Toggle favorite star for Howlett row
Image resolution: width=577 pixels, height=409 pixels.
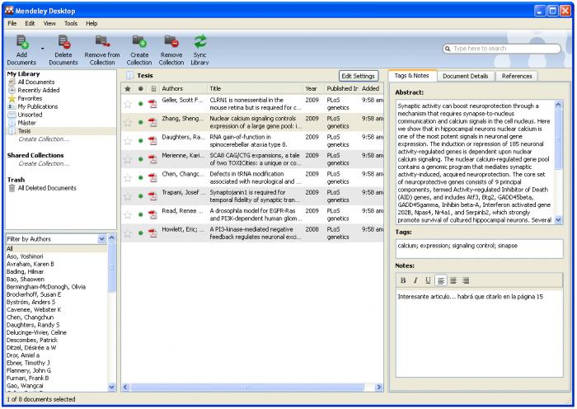[x=128, y=233]
